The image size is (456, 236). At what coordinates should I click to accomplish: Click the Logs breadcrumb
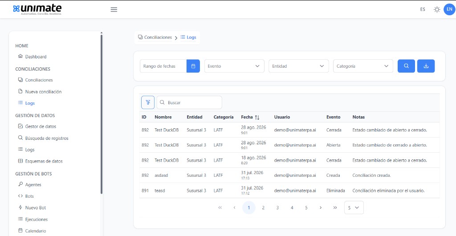[x=188, y=37]
